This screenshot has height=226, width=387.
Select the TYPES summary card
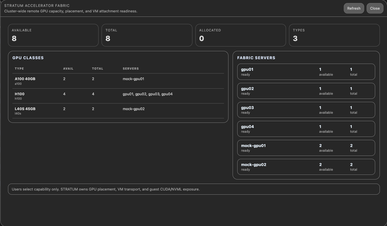(x=334, y=35)
